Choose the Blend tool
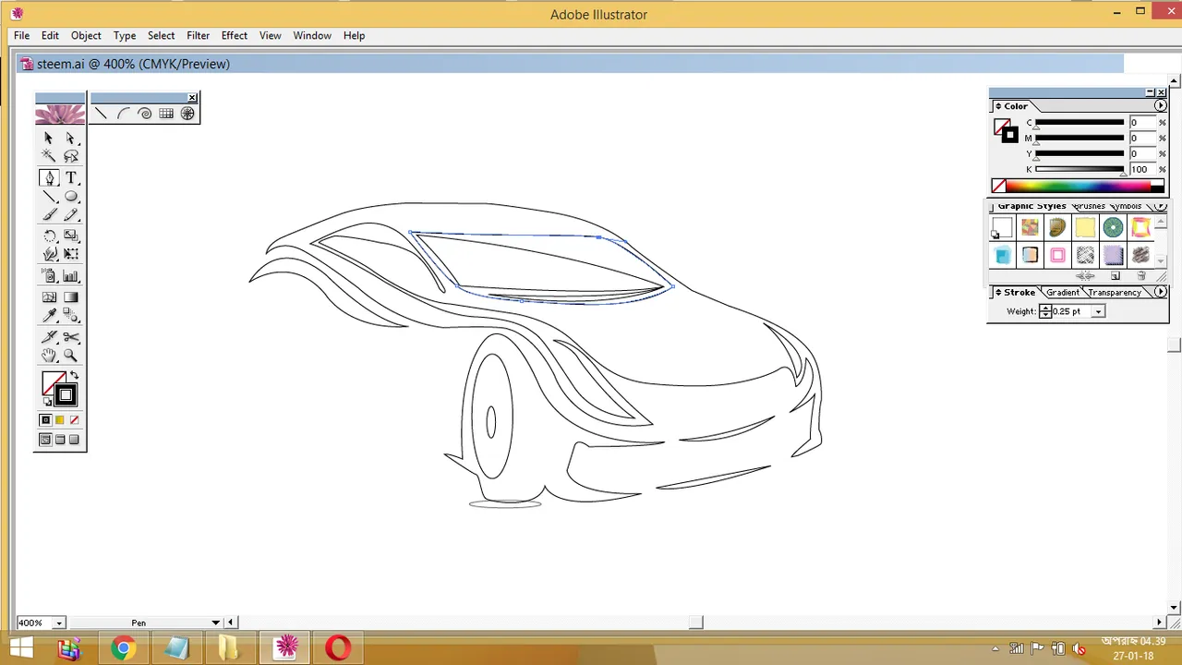The image size is (1182, 665). tap(71, 316)
